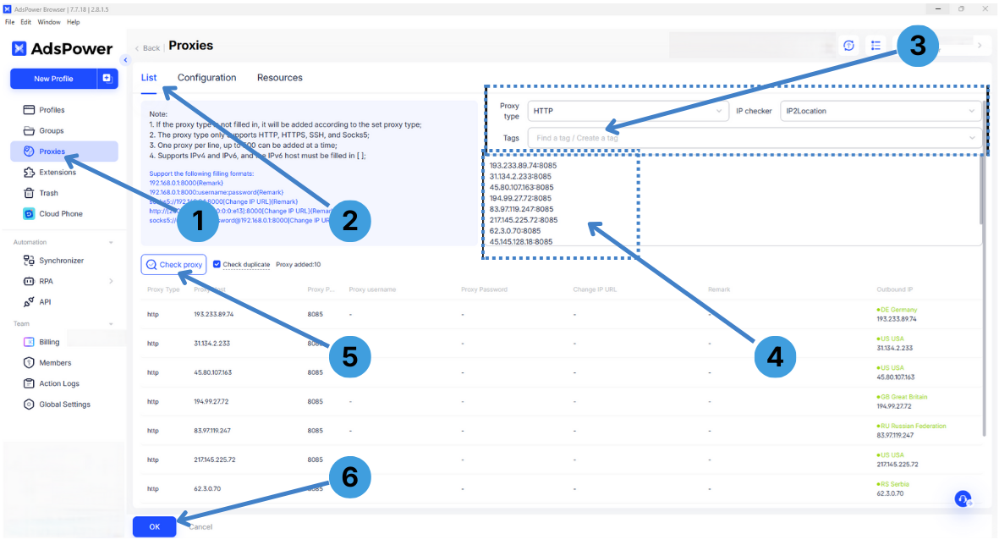Go Back from Proxies page
The image size is (999, 545).
147,47
